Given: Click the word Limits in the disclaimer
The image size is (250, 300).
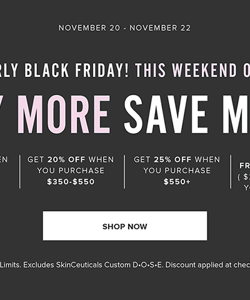Looking at the screenshot, I should point(11,265).
